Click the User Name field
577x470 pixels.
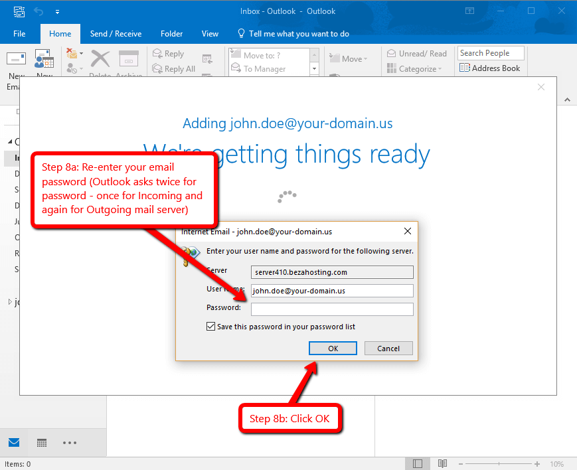tap(332, 291)
